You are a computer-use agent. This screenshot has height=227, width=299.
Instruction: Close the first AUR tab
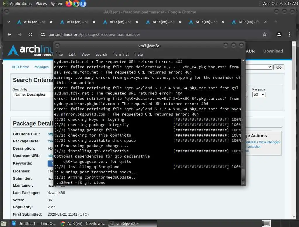point(51,22)
